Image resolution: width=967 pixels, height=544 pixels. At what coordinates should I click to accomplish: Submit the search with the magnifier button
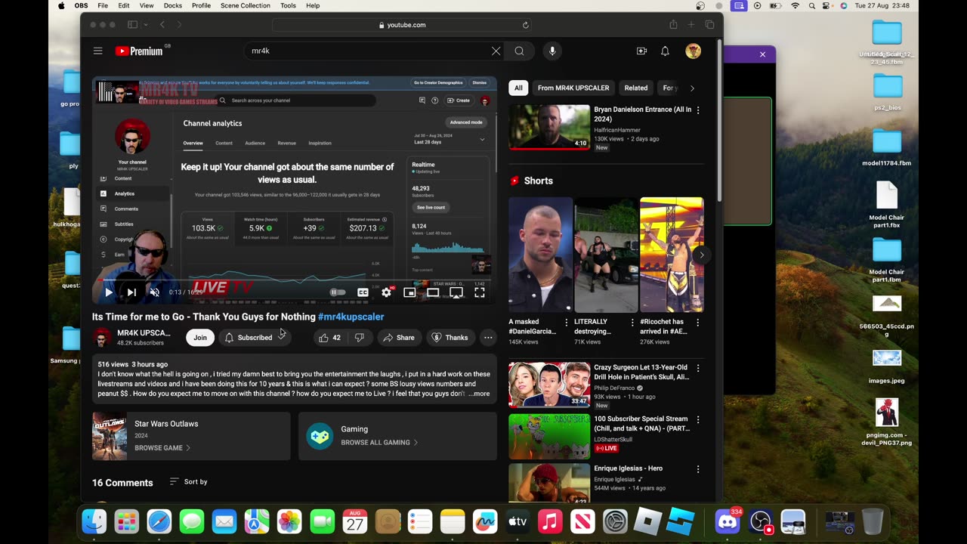[520, 51]
